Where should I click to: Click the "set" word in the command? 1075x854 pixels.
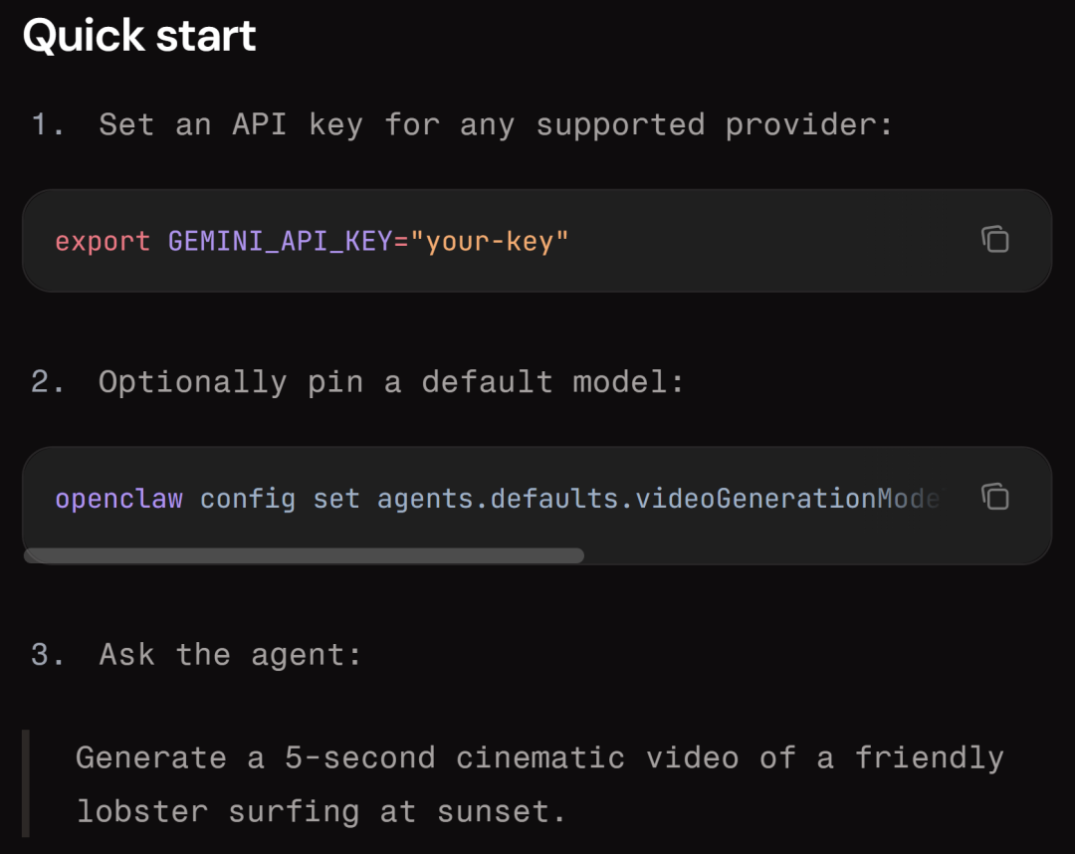tap(336, 499)
